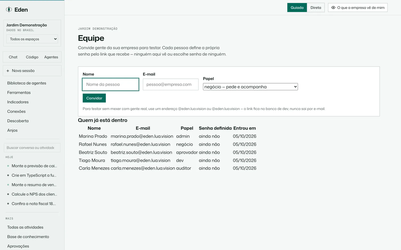Start a Nova sessão
The height and width of the screenshot is (250, 401).
click(32, 71)
